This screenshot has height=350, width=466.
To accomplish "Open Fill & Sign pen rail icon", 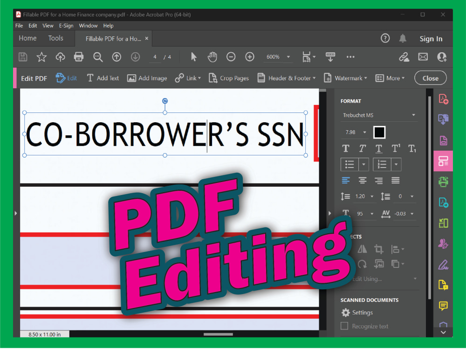I will pyautogui.click(x=444, y=265).
